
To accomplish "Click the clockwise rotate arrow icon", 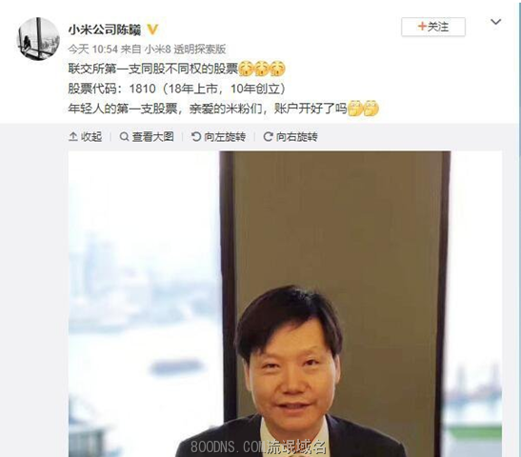I will (x=268, y=136).
